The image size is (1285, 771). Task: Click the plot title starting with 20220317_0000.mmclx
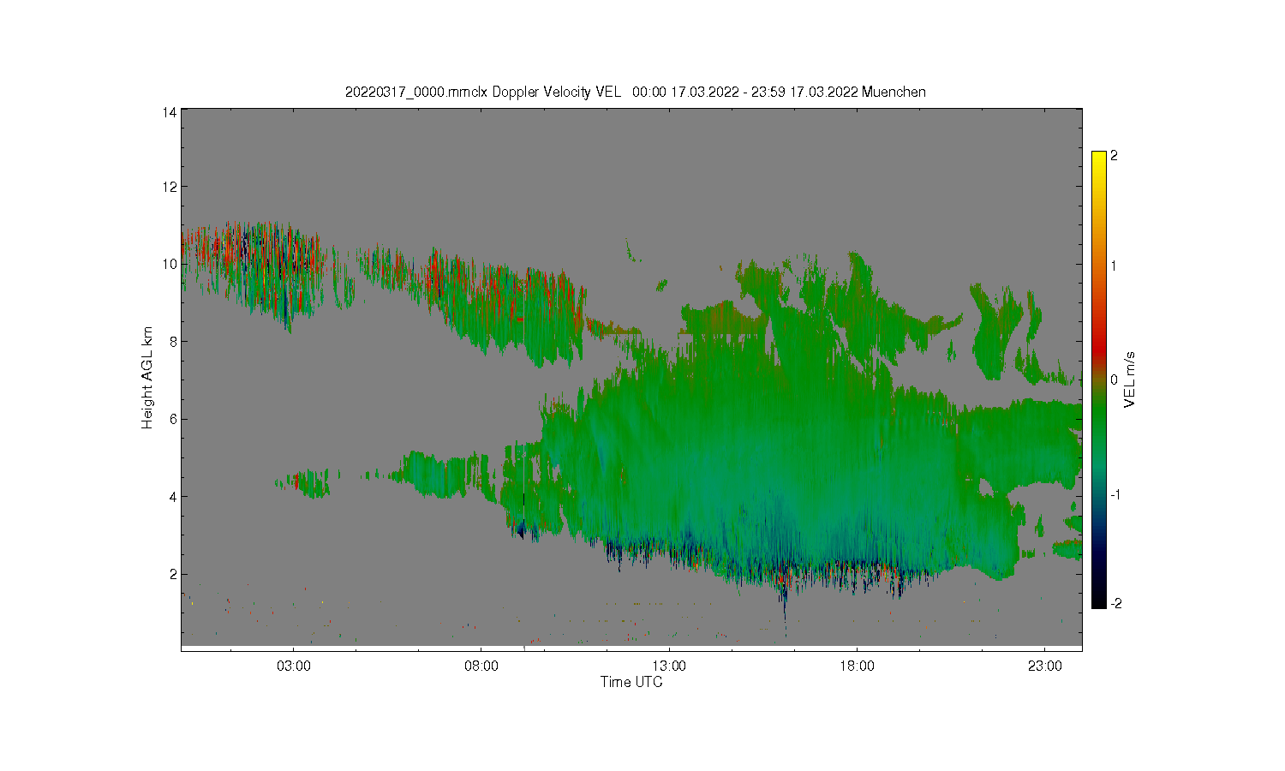[635, 92]
